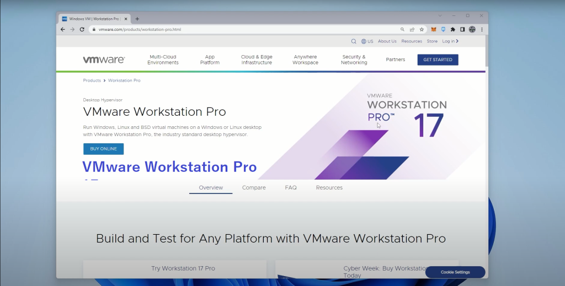The width and height of the screenshot is (565, 286).
Task: Open App Platform menu
Action: pos(210,60)
